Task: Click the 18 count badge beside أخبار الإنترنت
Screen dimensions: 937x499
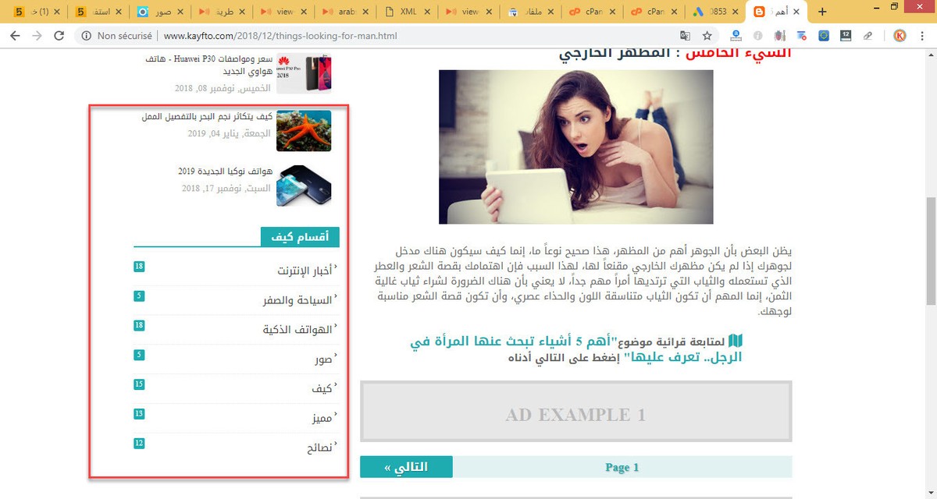Action: click(x=139, y=267)
